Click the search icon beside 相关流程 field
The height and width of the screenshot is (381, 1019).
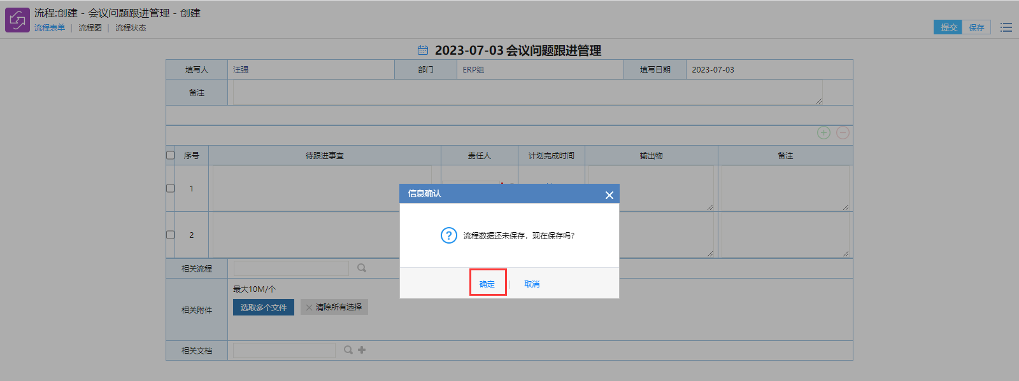(x=362, y=268)
